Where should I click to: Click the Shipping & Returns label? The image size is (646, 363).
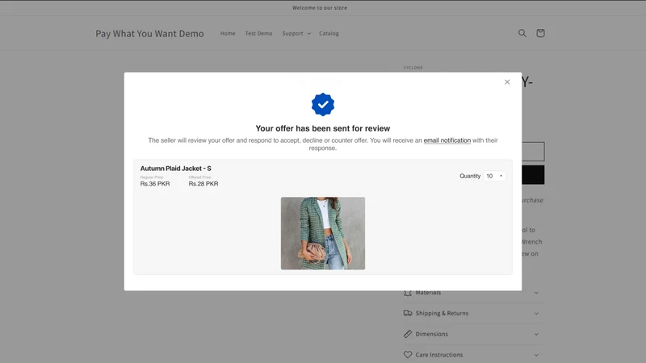(x=442, y=313)
